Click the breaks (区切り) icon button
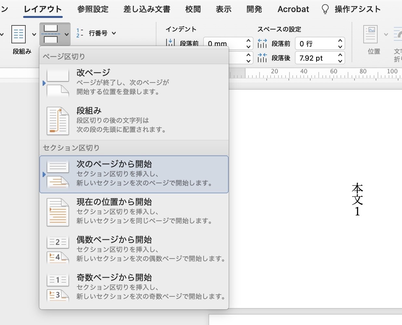402x325 pixels. [51, 34]
